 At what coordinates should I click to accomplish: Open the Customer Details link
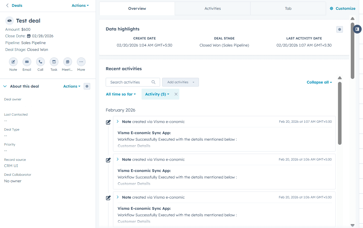click(134, 146)
